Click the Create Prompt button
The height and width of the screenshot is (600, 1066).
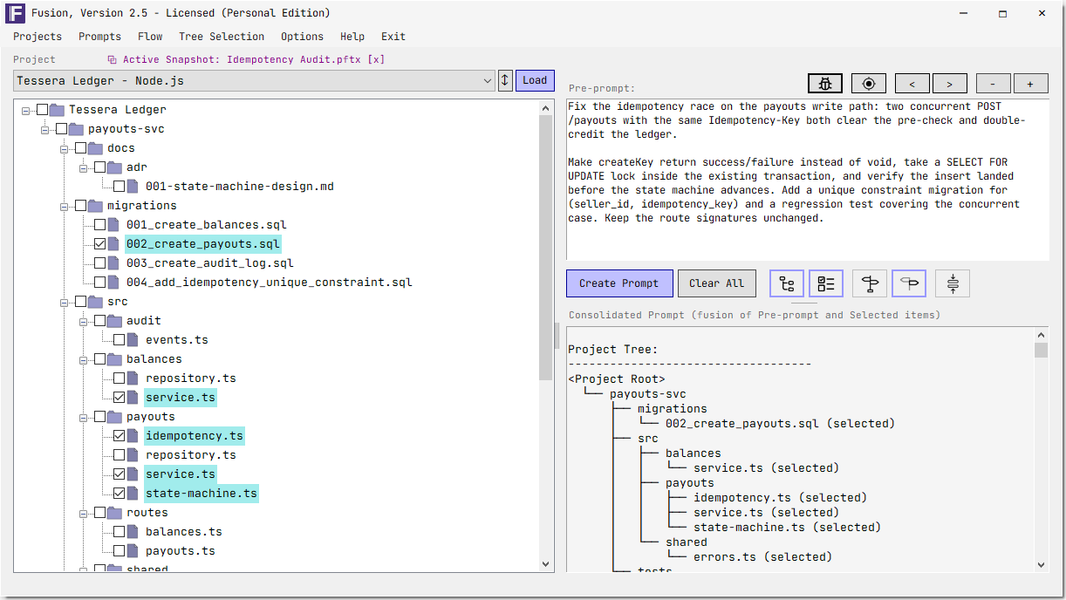(x=619, y=283)
